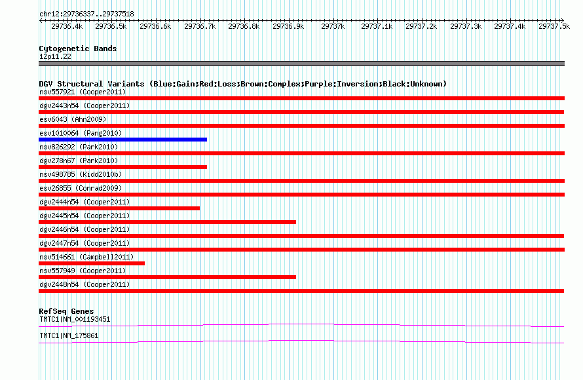Viewport: 583px width, 380px height.
Task: Open the dgv2448n54 (Cooper2011) label
Action: (x=85, y=284)
